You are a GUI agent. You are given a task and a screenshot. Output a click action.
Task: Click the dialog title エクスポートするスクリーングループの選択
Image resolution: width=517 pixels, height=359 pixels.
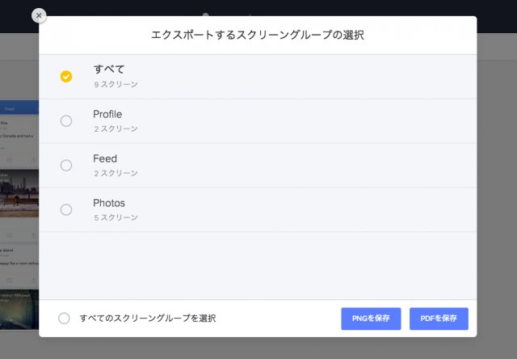(x=258, y=36)
